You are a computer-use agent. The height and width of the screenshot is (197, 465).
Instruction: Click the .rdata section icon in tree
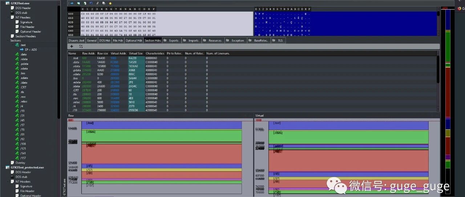tap(17, 59)
